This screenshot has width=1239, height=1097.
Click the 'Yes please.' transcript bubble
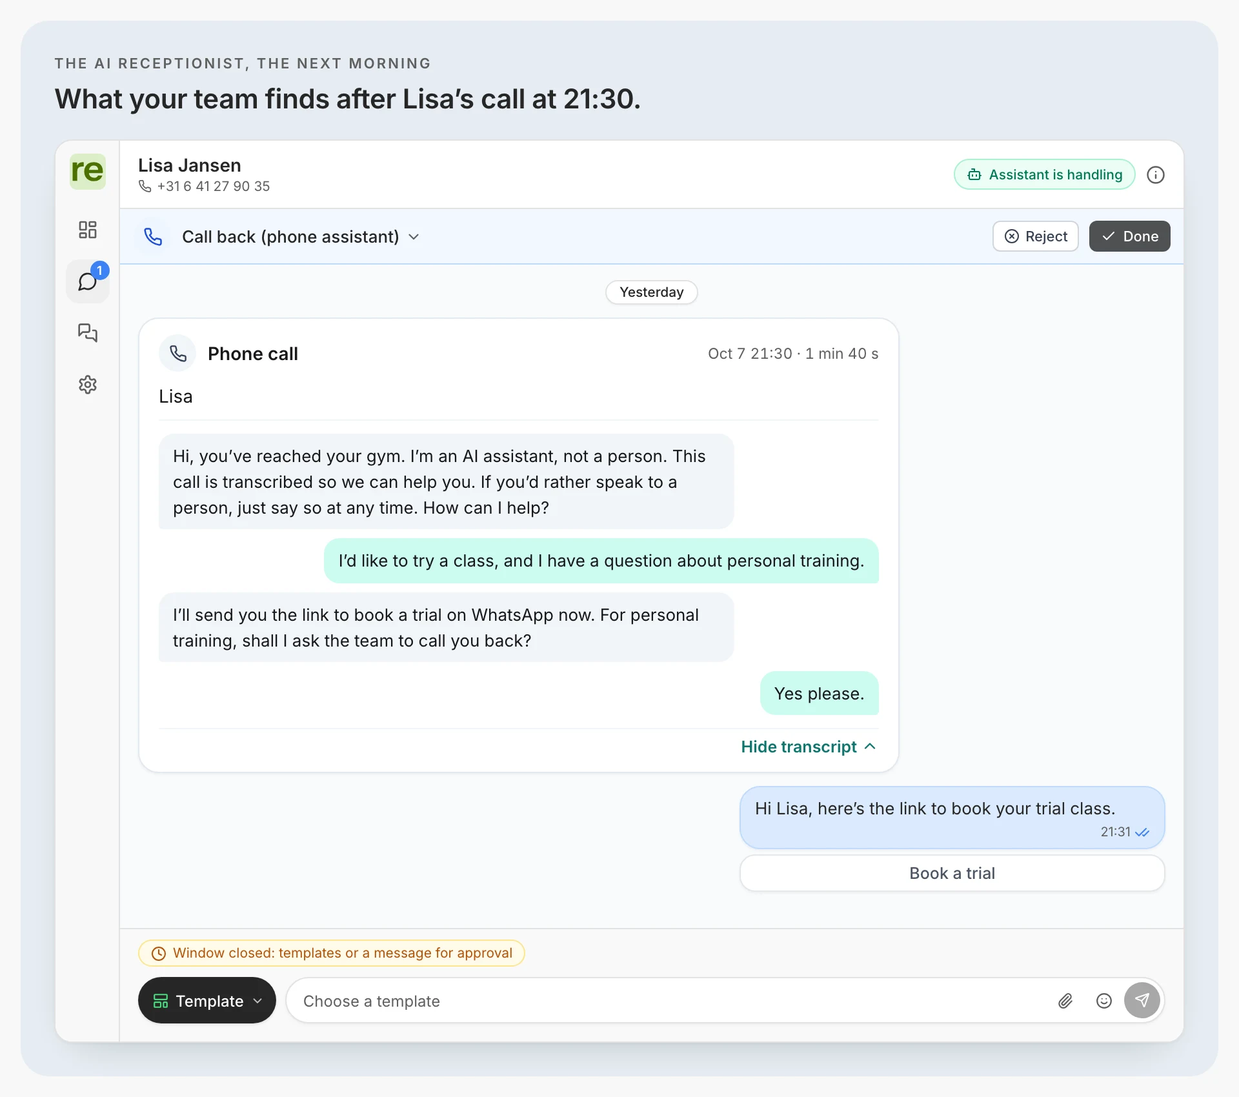(820, 693)
